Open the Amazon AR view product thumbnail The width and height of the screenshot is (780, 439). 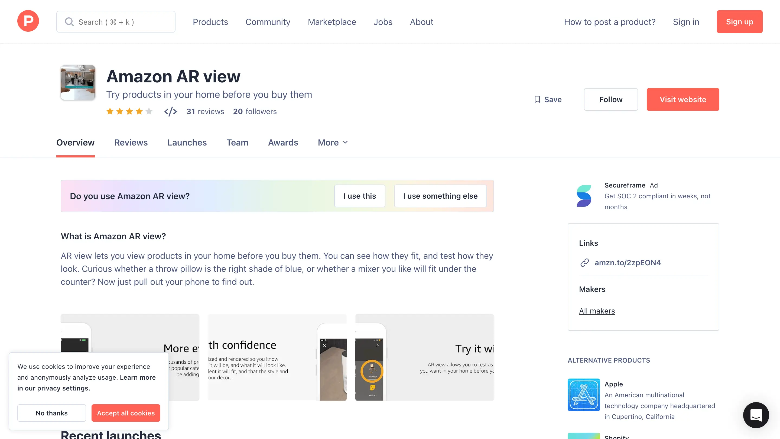point(78,82)
